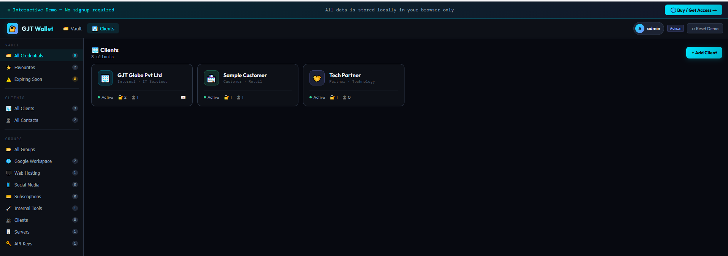
Task: Click the wallet icon beside All Credentials
Action: [x=9, y=56]
